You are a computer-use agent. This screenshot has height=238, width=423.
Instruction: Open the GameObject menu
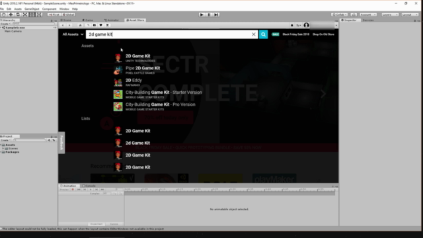[x=32, y=9]
